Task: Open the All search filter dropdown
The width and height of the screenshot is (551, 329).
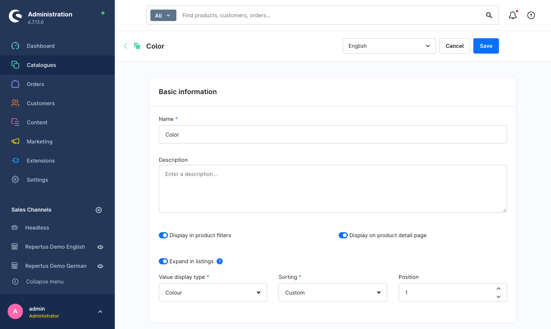Action: click(163, 15)
